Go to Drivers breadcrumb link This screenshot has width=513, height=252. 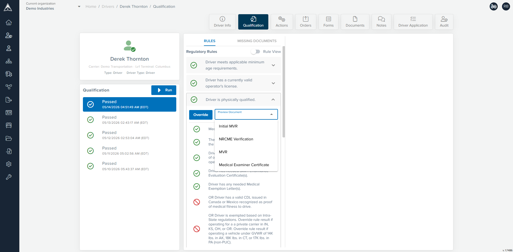(x=108, y=6)
